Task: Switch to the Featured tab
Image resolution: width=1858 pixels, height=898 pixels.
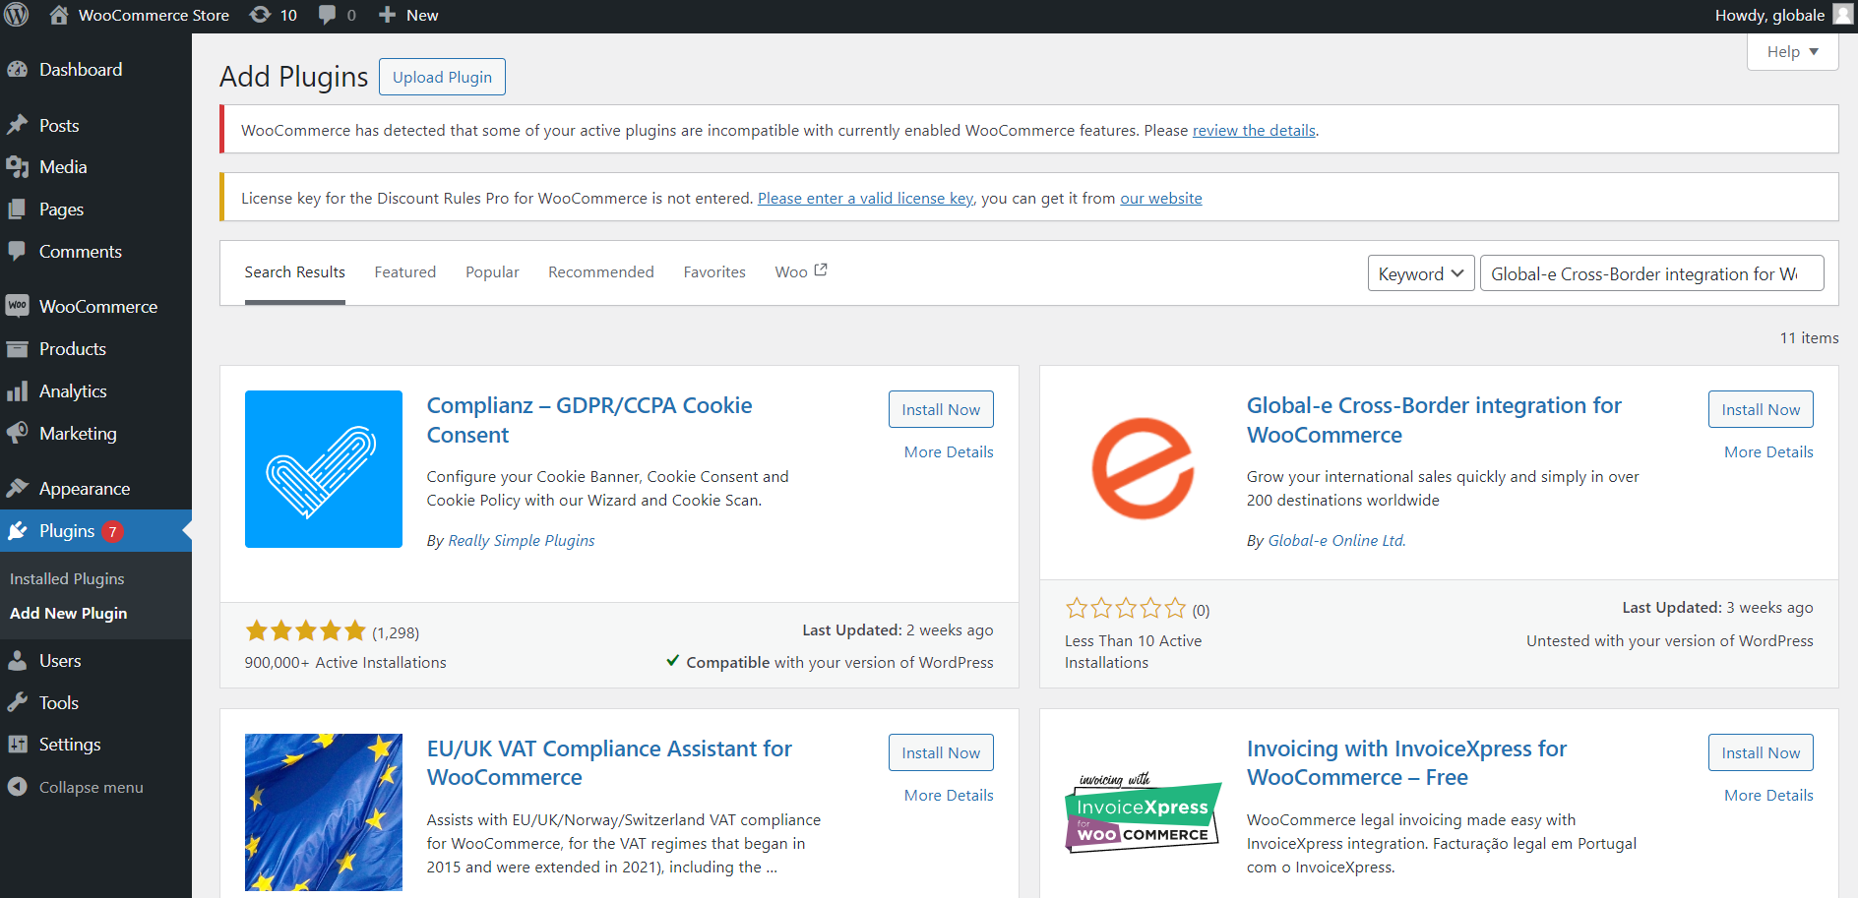Action: coord(405,272)
